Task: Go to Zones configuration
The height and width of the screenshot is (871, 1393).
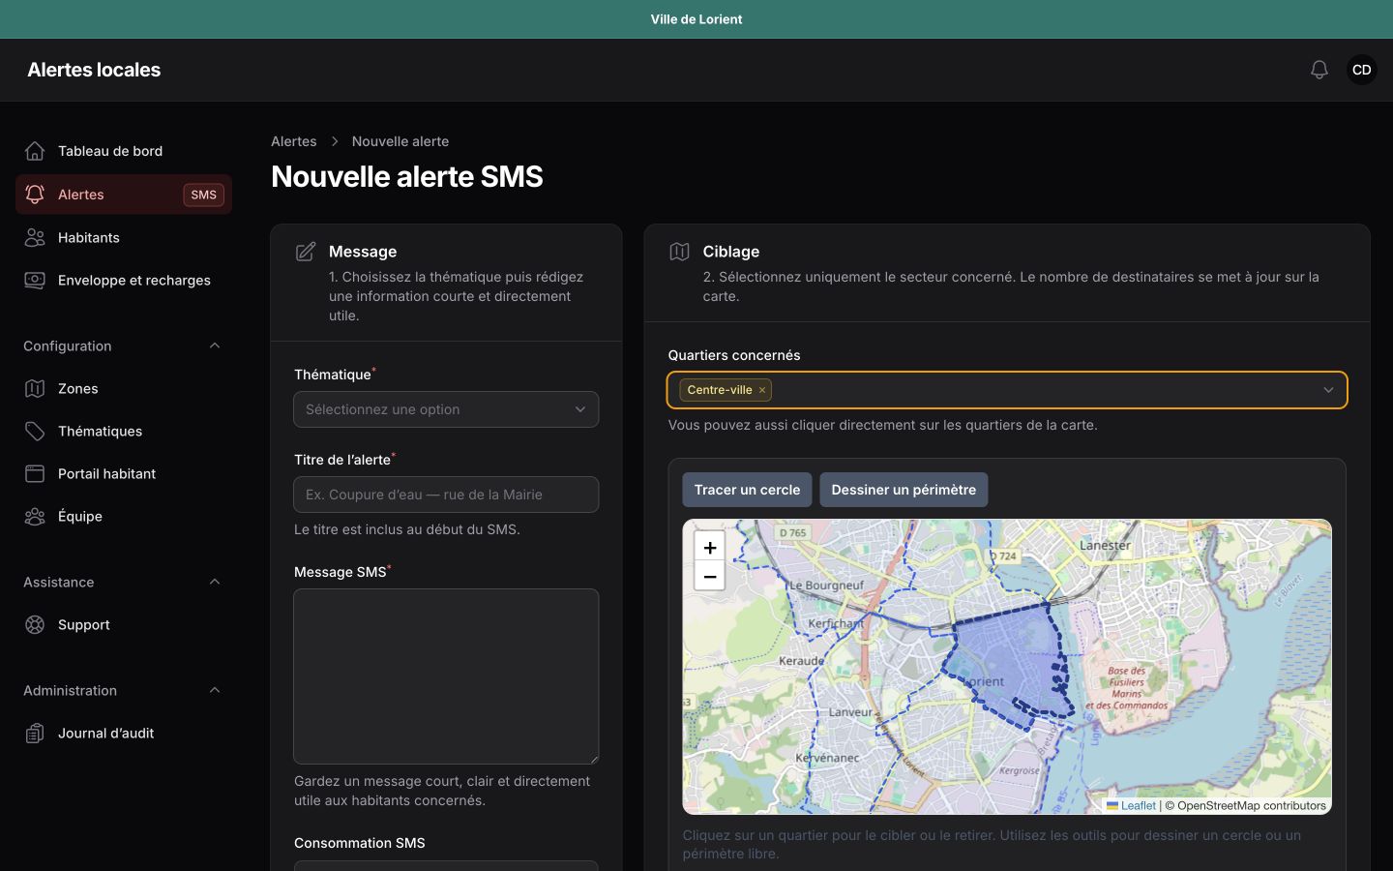Action: (x=124, y=388)
